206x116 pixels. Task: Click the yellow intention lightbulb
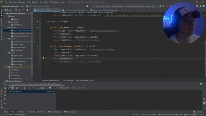(x=43, y=58)
